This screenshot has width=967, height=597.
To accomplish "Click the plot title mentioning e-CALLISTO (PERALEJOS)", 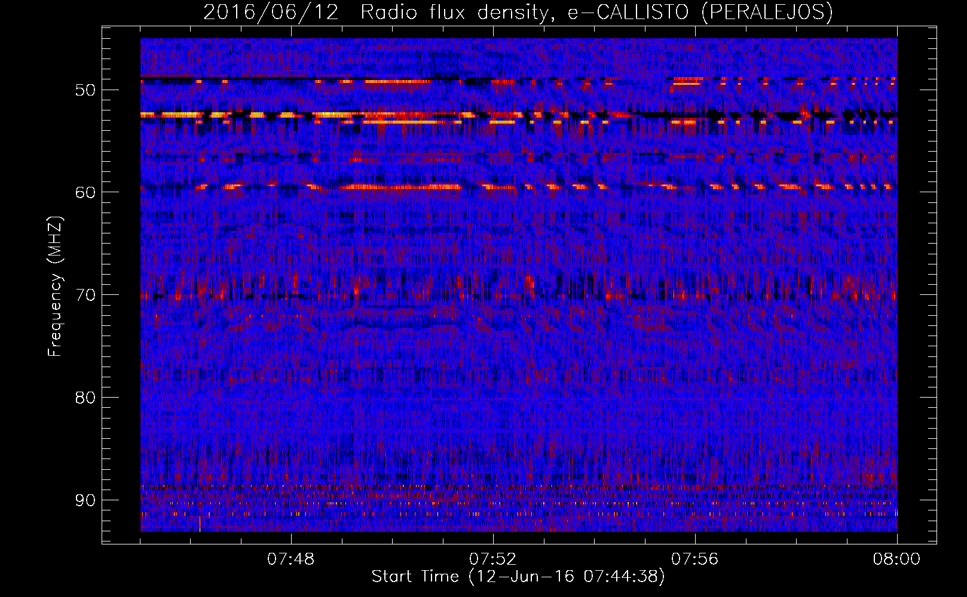I will [x=518, y=12].
